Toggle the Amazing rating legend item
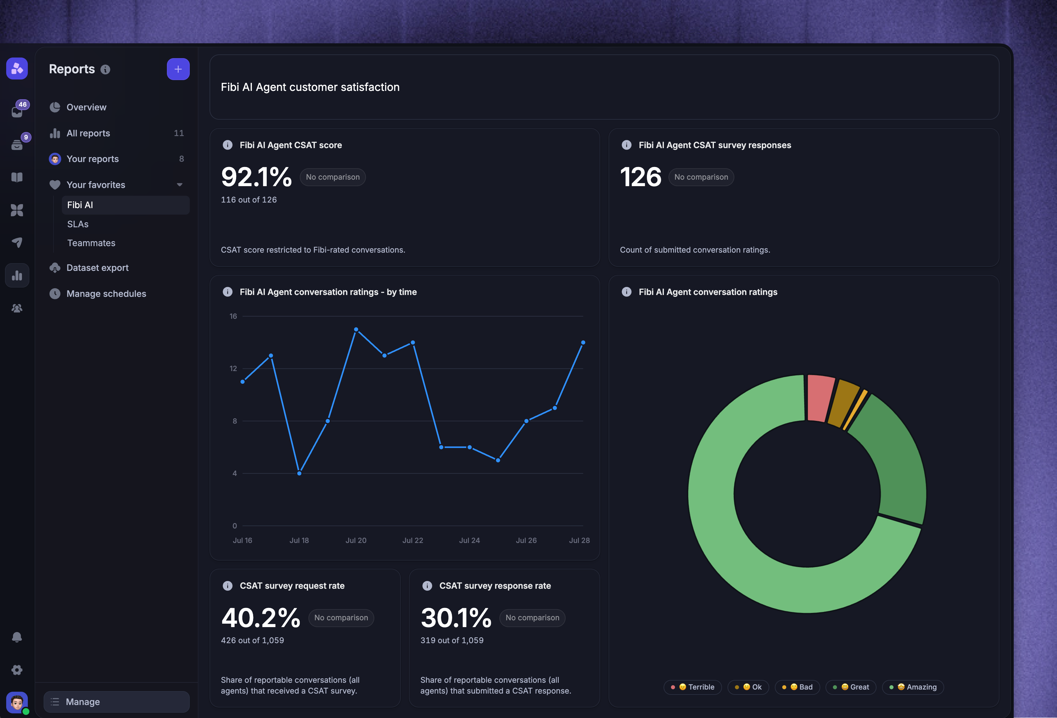Image resolution: width=1057 pixels, height=718 pixels. [x=913, y=687]
